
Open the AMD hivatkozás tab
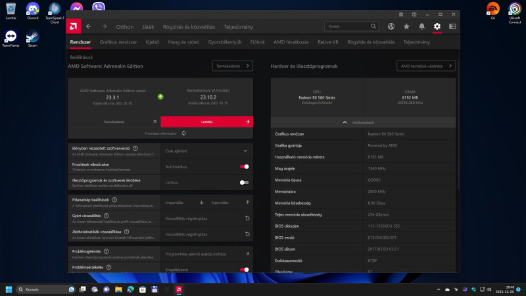291,42
